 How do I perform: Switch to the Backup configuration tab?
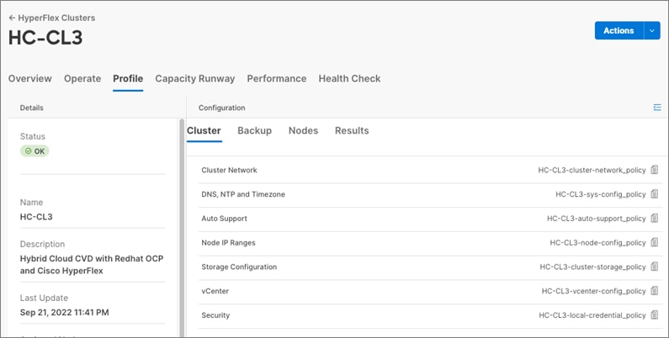255,131
